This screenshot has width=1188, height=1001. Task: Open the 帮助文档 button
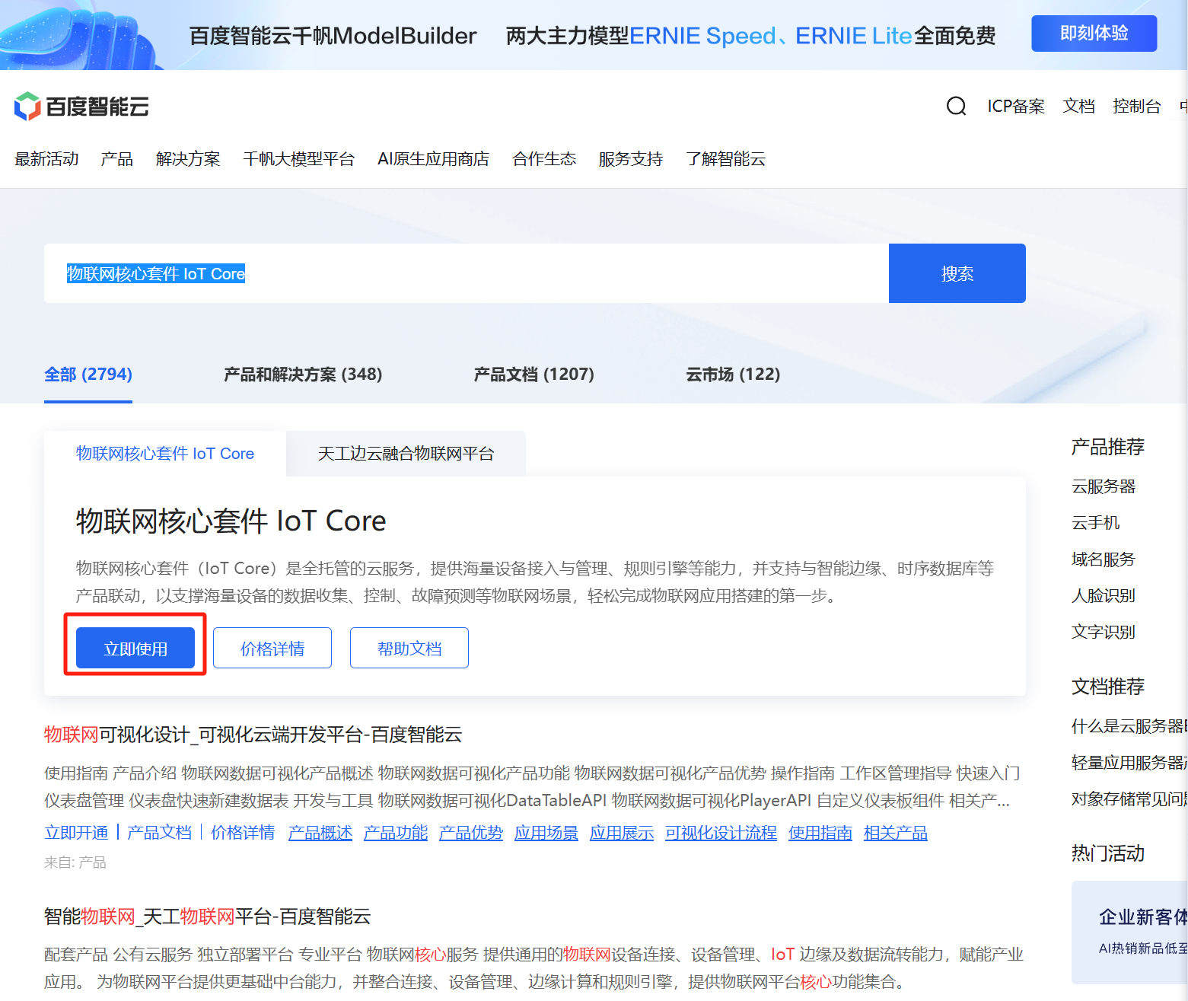point(409,649)
